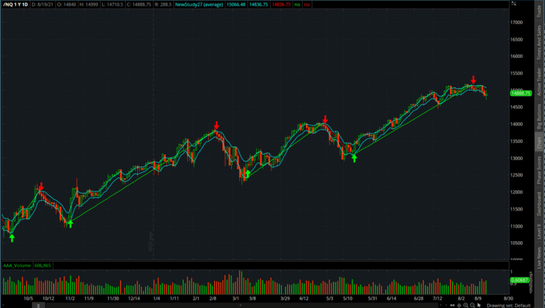Click the 11/2 date axis label

click(70, 298)
